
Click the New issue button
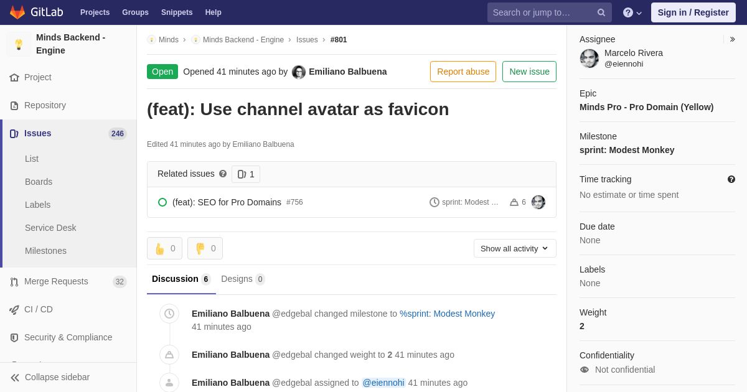pyautogui.click(x=529, y=72)
